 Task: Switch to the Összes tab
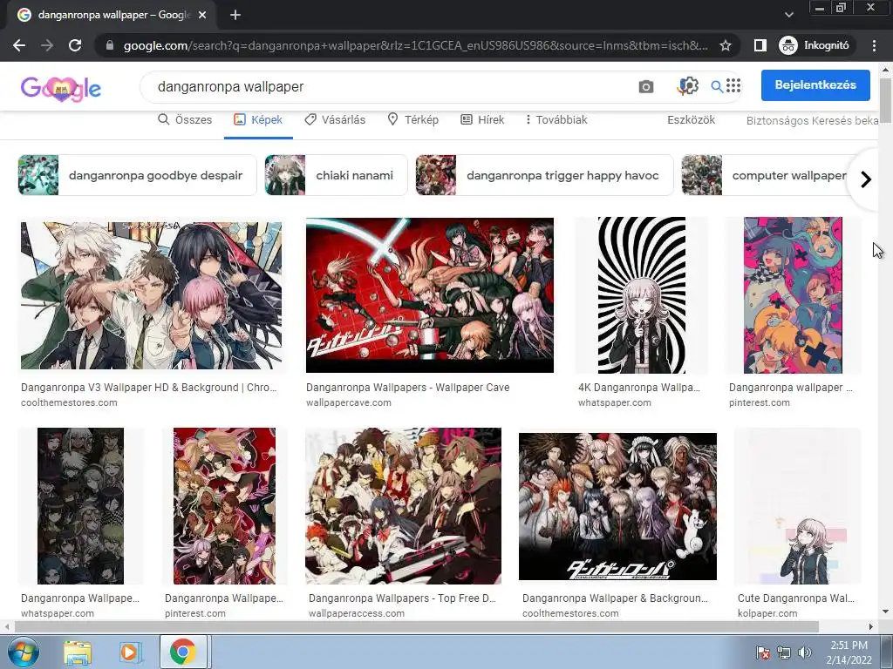click(185, 120)
